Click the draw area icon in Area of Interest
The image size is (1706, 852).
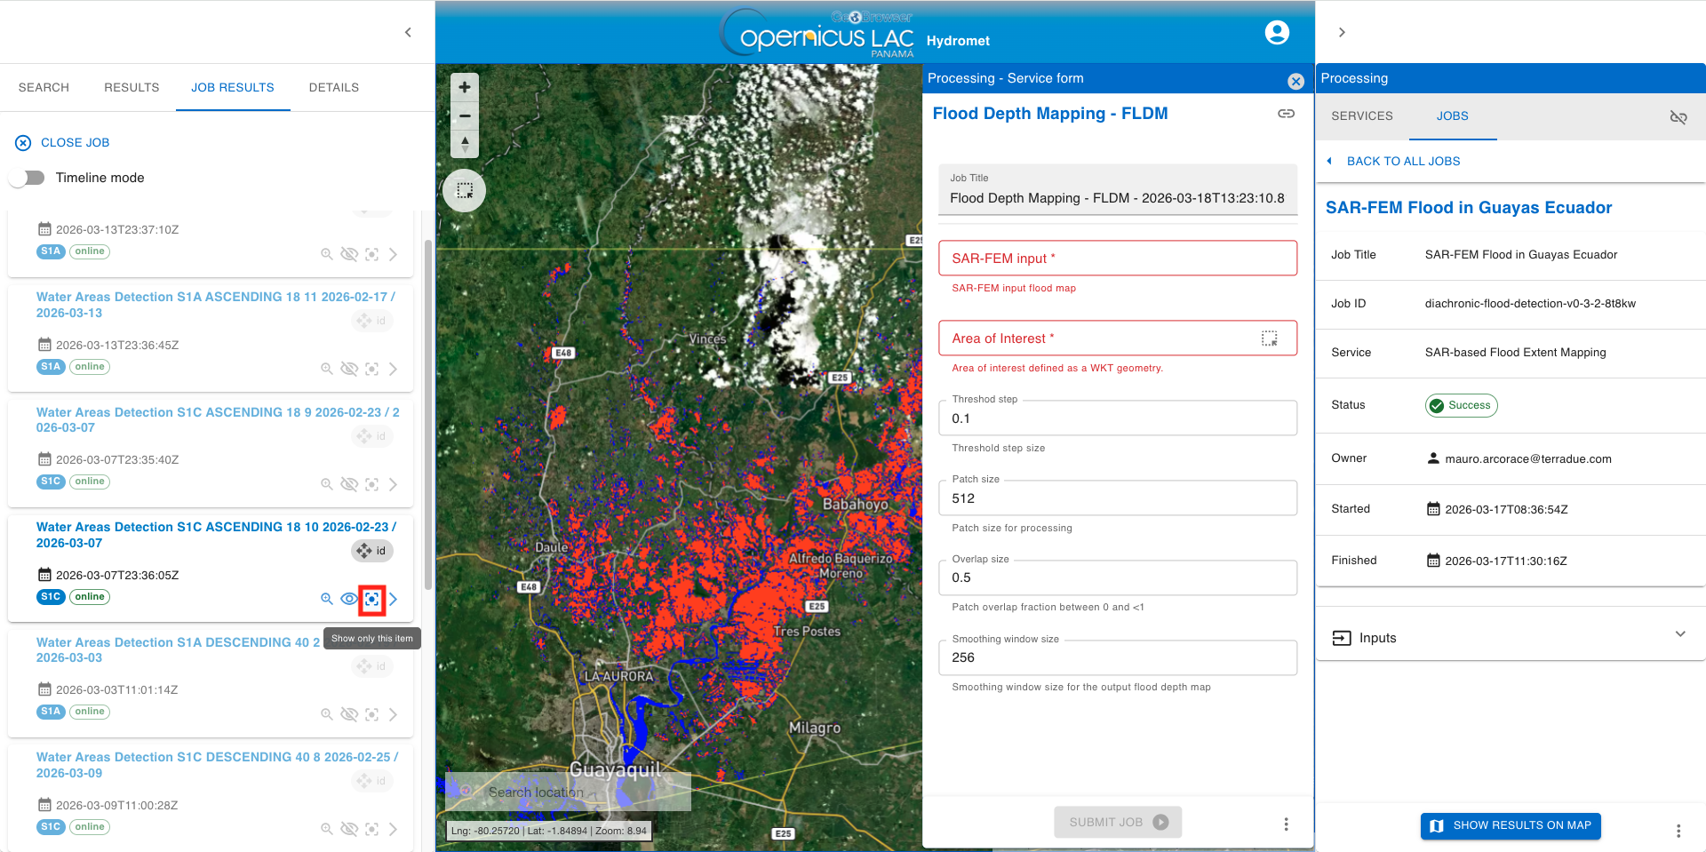pyautogui.click(x=1269, y=338)
